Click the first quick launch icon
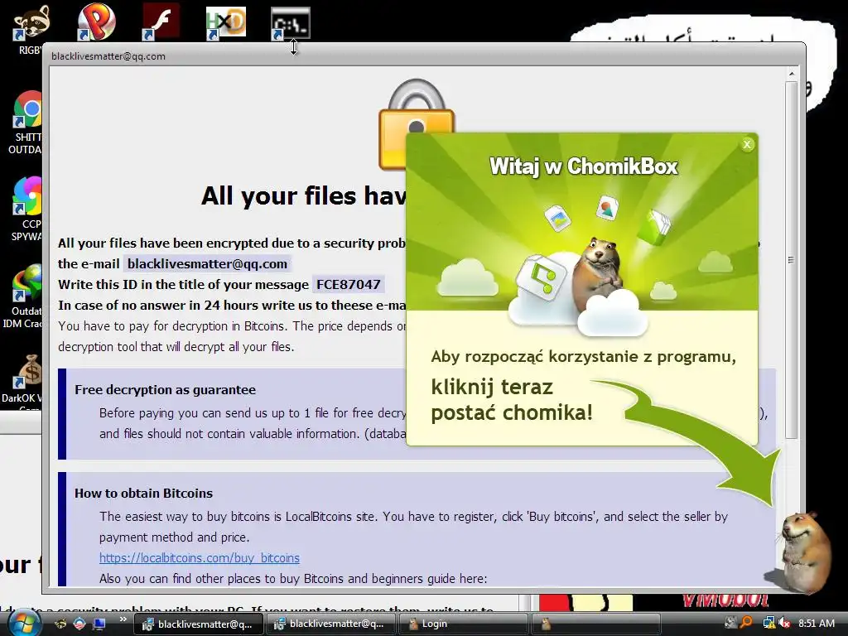848x636 pixels. [x=60, y=624]
